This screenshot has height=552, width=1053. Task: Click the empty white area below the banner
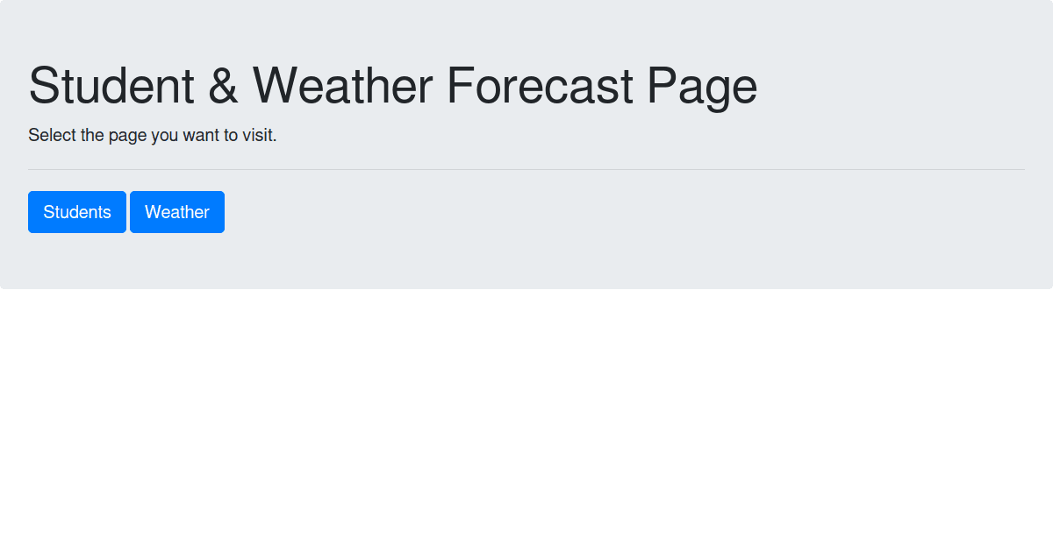pos(526,421)
